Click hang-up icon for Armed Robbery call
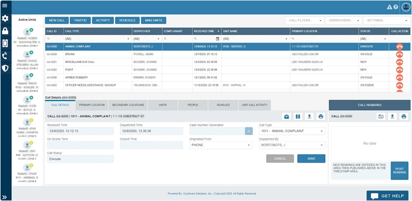This screenshot has height=201, width=412. click(x=399, y=78)
